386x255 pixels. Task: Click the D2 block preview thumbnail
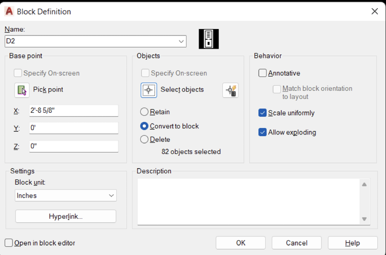pos(209,39)
